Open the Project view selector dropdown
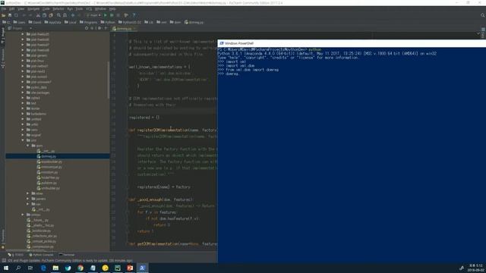 pyautogui.click(x=20, y=28)
